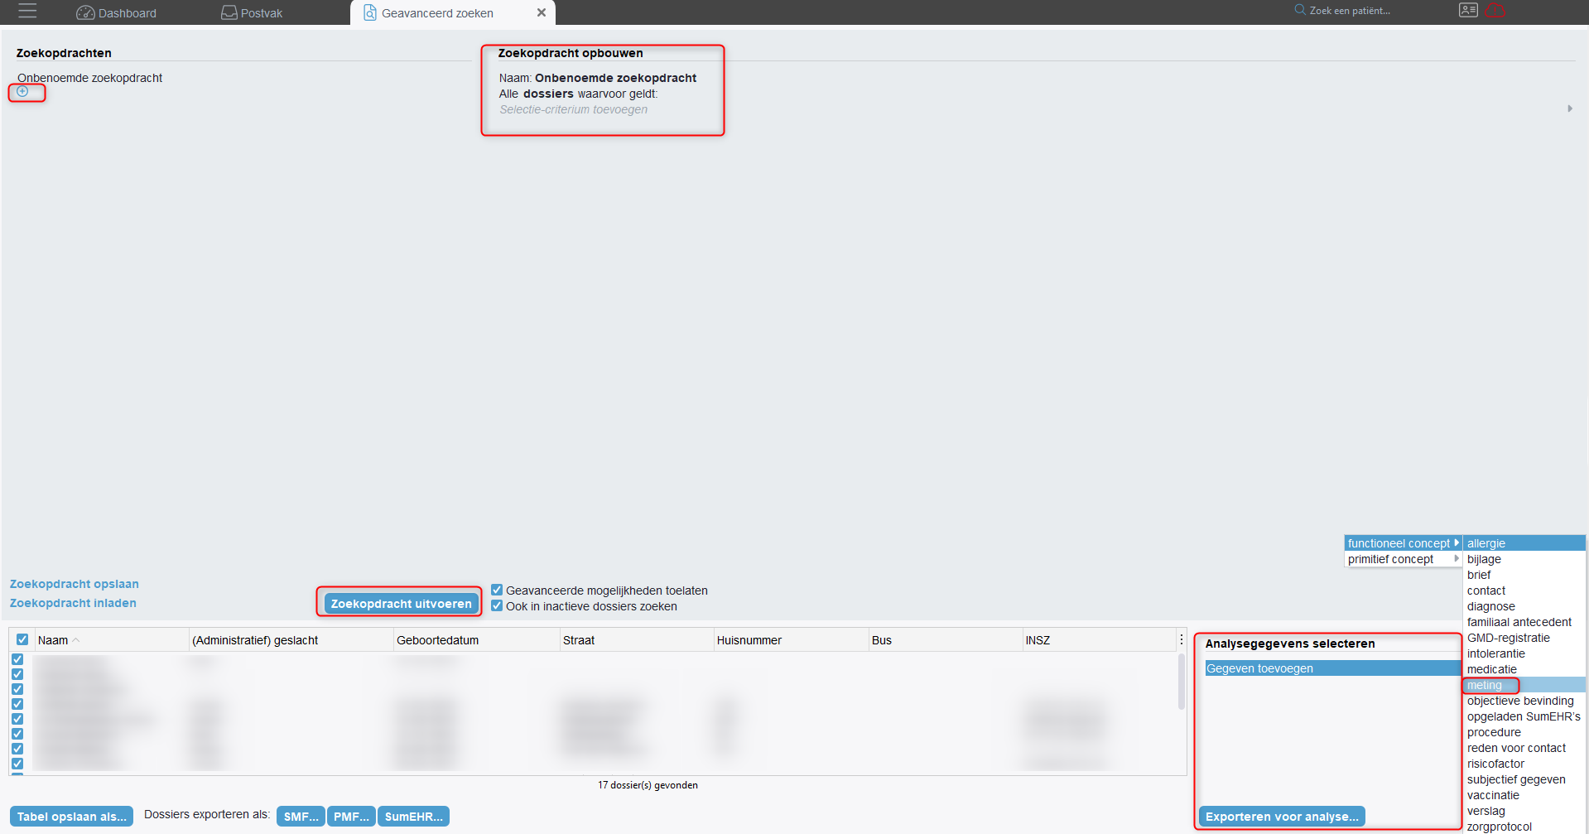Click Exporteren voor analyse button
The height and width of the screenshot is (834, 1589).
coord(1281,817)
